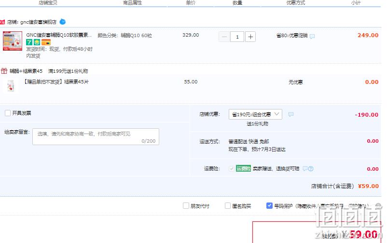Open gnc健安喜旗舰店 shop link
Viewport: 387px width, 243px height.
click(x=38, y=22)
